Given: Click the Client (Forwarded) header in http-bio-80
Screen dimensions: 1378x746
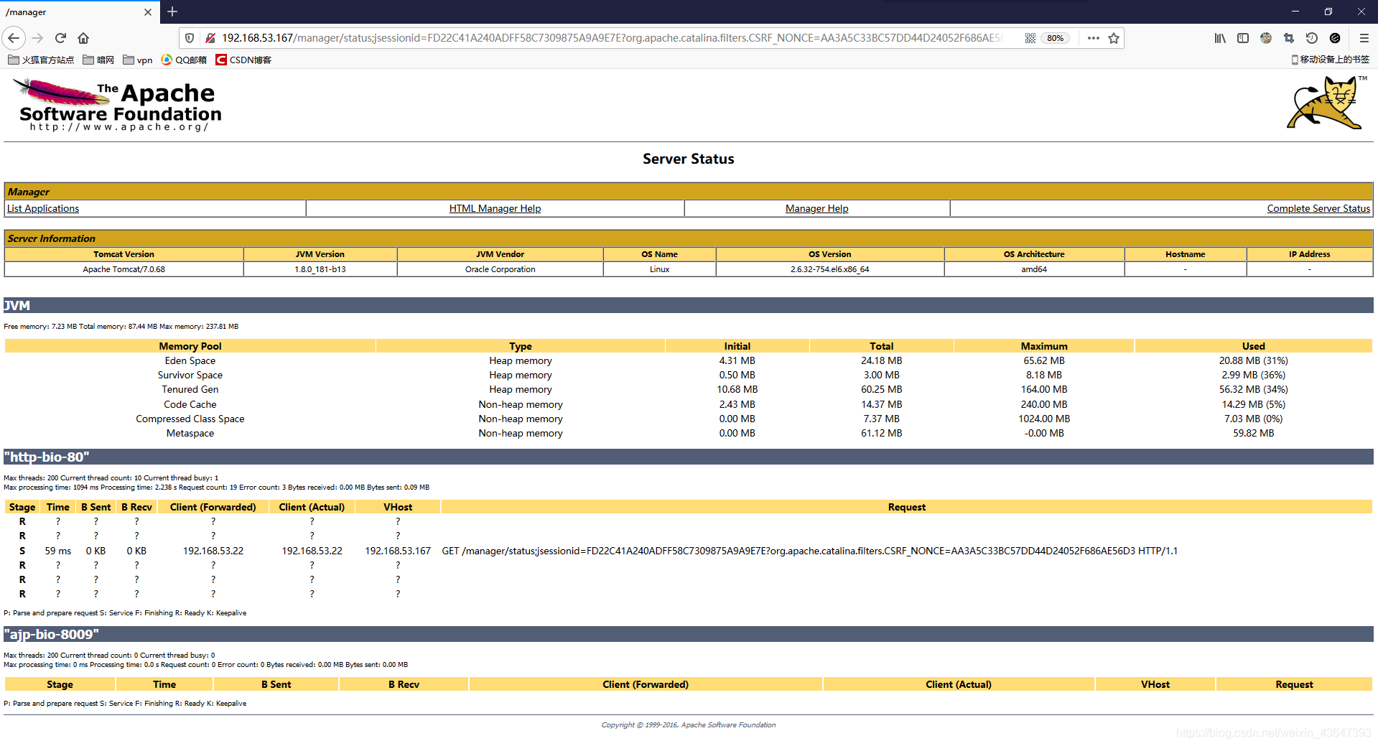Looking at the screenshot, I should click(x=213, y=507).
